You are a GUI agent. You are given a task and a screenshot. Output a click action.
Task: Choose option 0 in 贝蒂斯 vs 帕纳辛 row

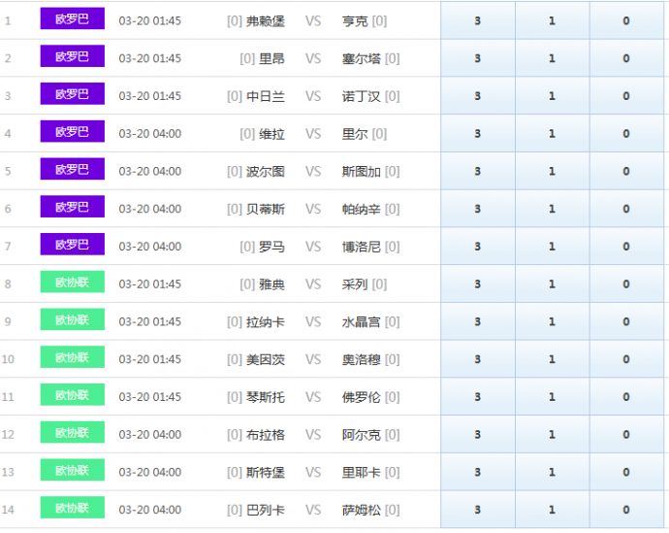pyautogui.click(x=626, y=209)
